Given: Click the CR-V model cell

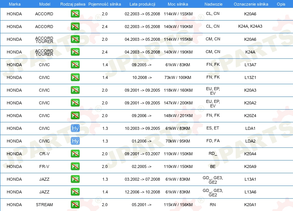Looking at the screenshot, I should pos(44,154).
